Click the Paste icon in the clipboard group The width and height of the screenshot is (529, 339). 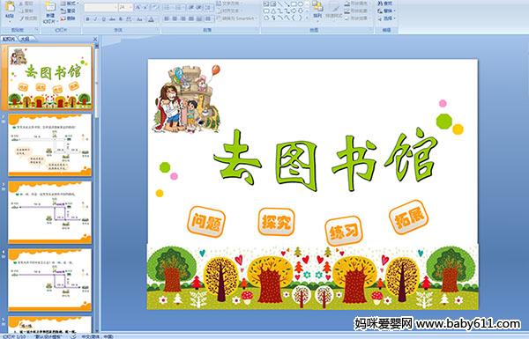click(10, 7)
